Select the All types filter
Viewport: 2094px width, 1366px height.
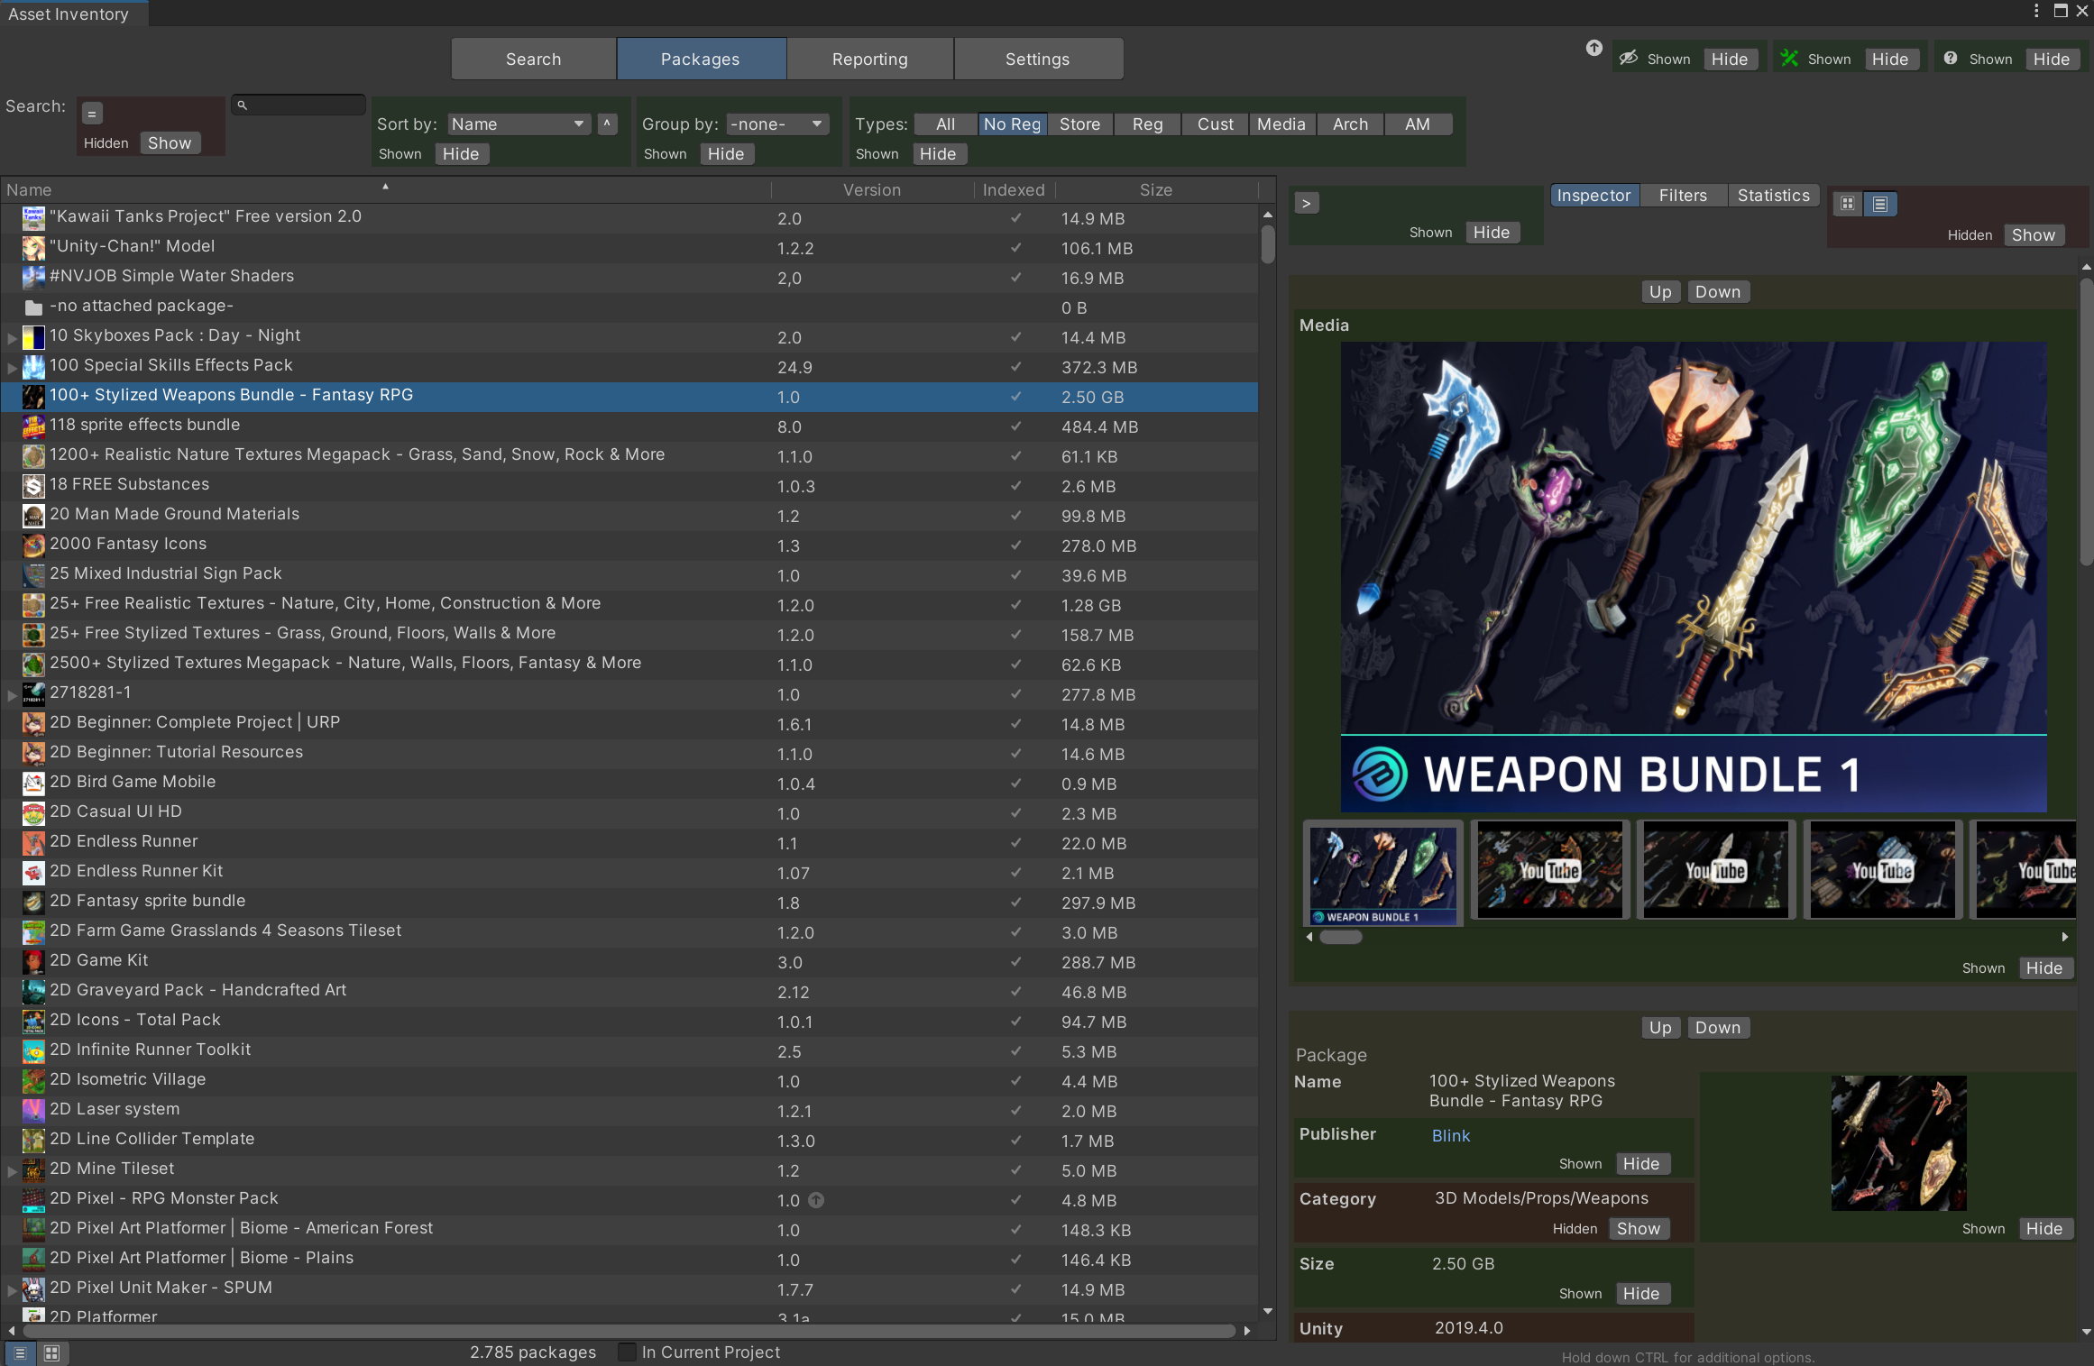945,124
